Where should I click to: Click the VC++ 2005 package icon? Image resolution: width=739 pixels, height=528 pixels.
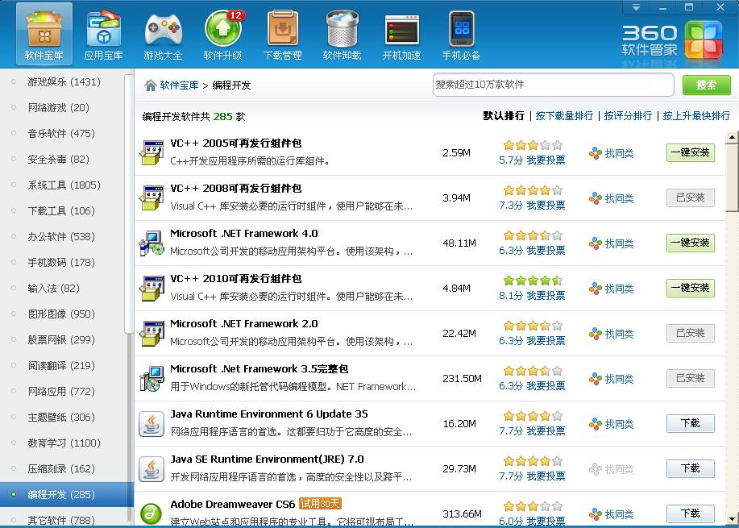[x=152, y=152]
